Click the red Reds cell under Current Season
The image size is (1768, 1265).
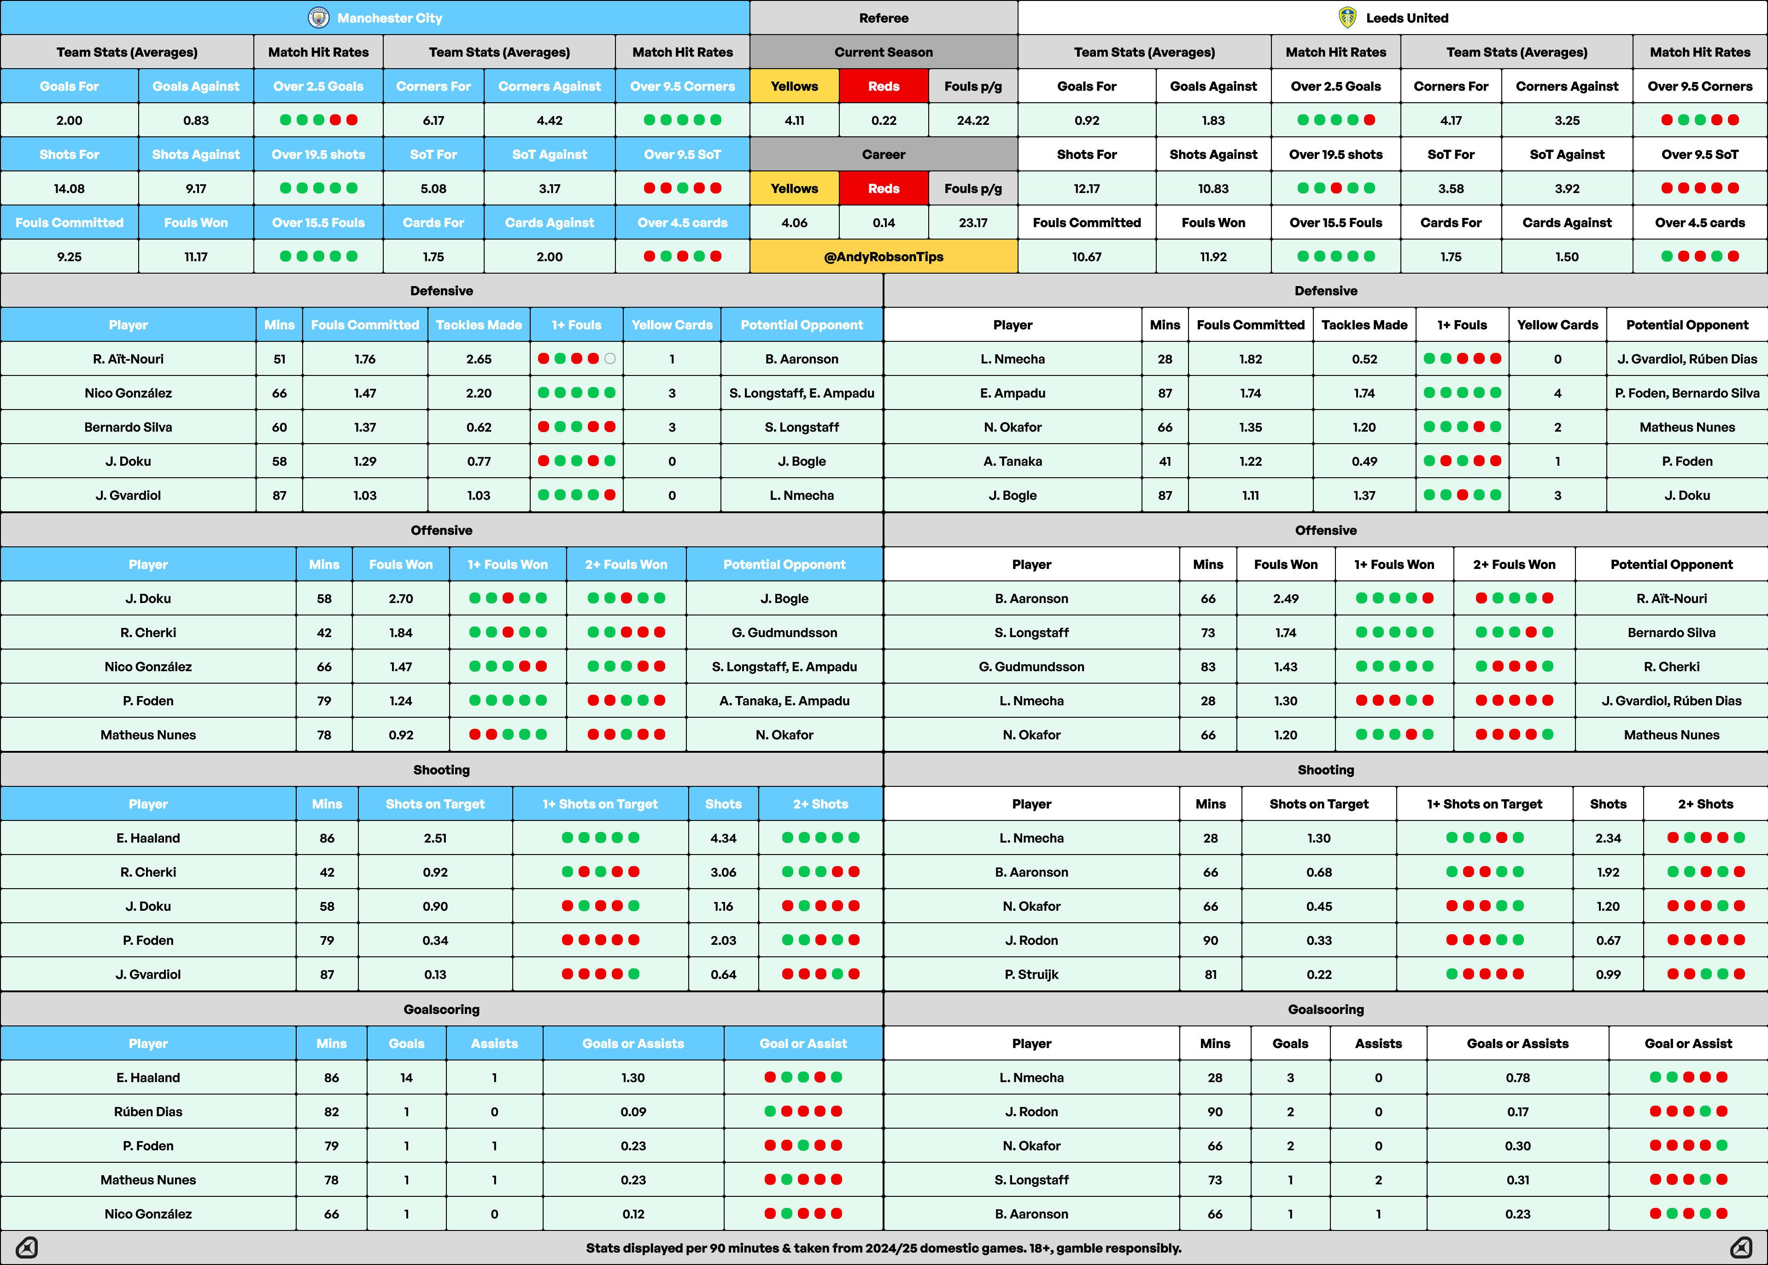(883, 87)
